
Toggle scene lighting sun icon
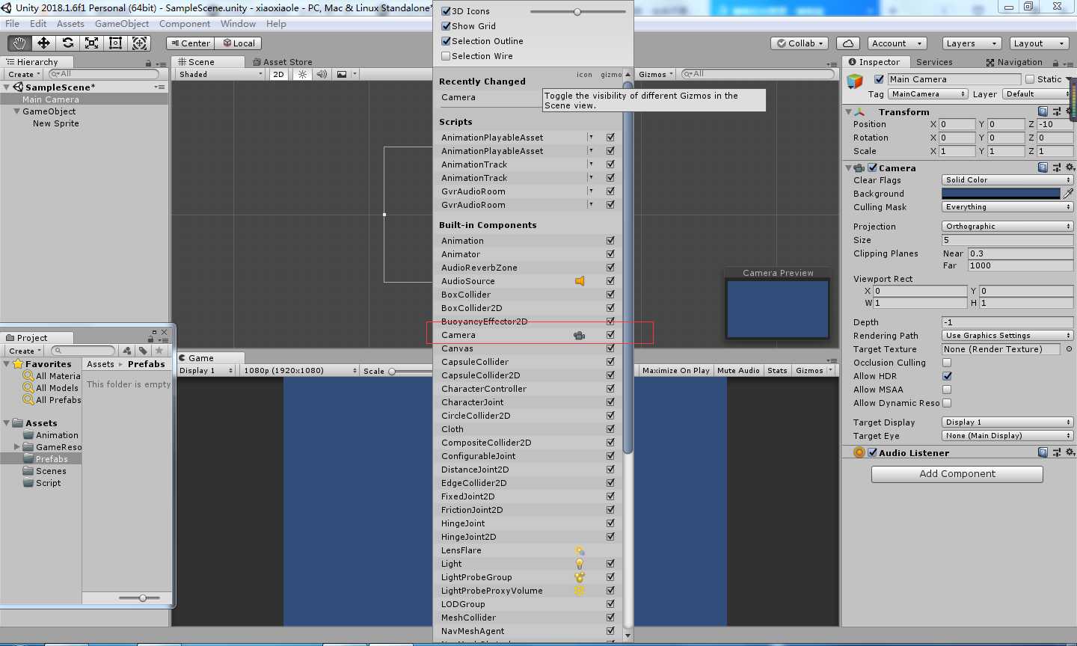302,74
